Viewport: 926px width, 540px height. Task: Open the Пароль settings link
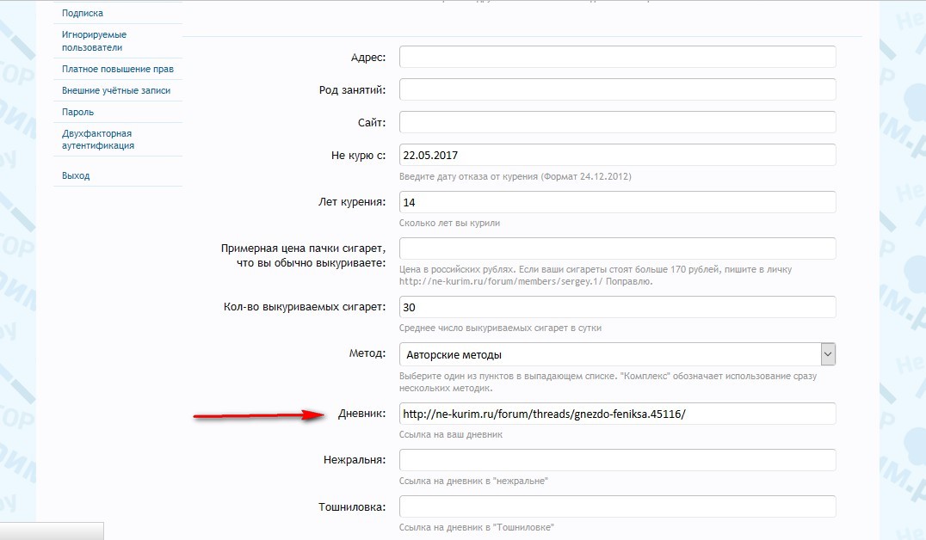77,112
